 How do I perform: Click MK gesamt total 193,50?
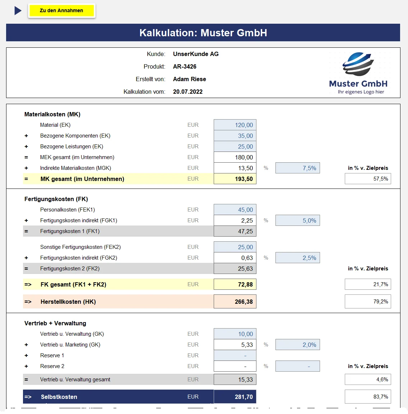(x=235, y=179)
